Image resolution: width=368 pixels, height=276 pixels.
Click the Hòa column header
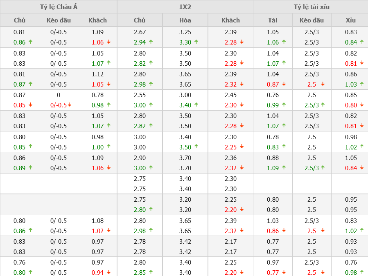click(x=185, y=20)
